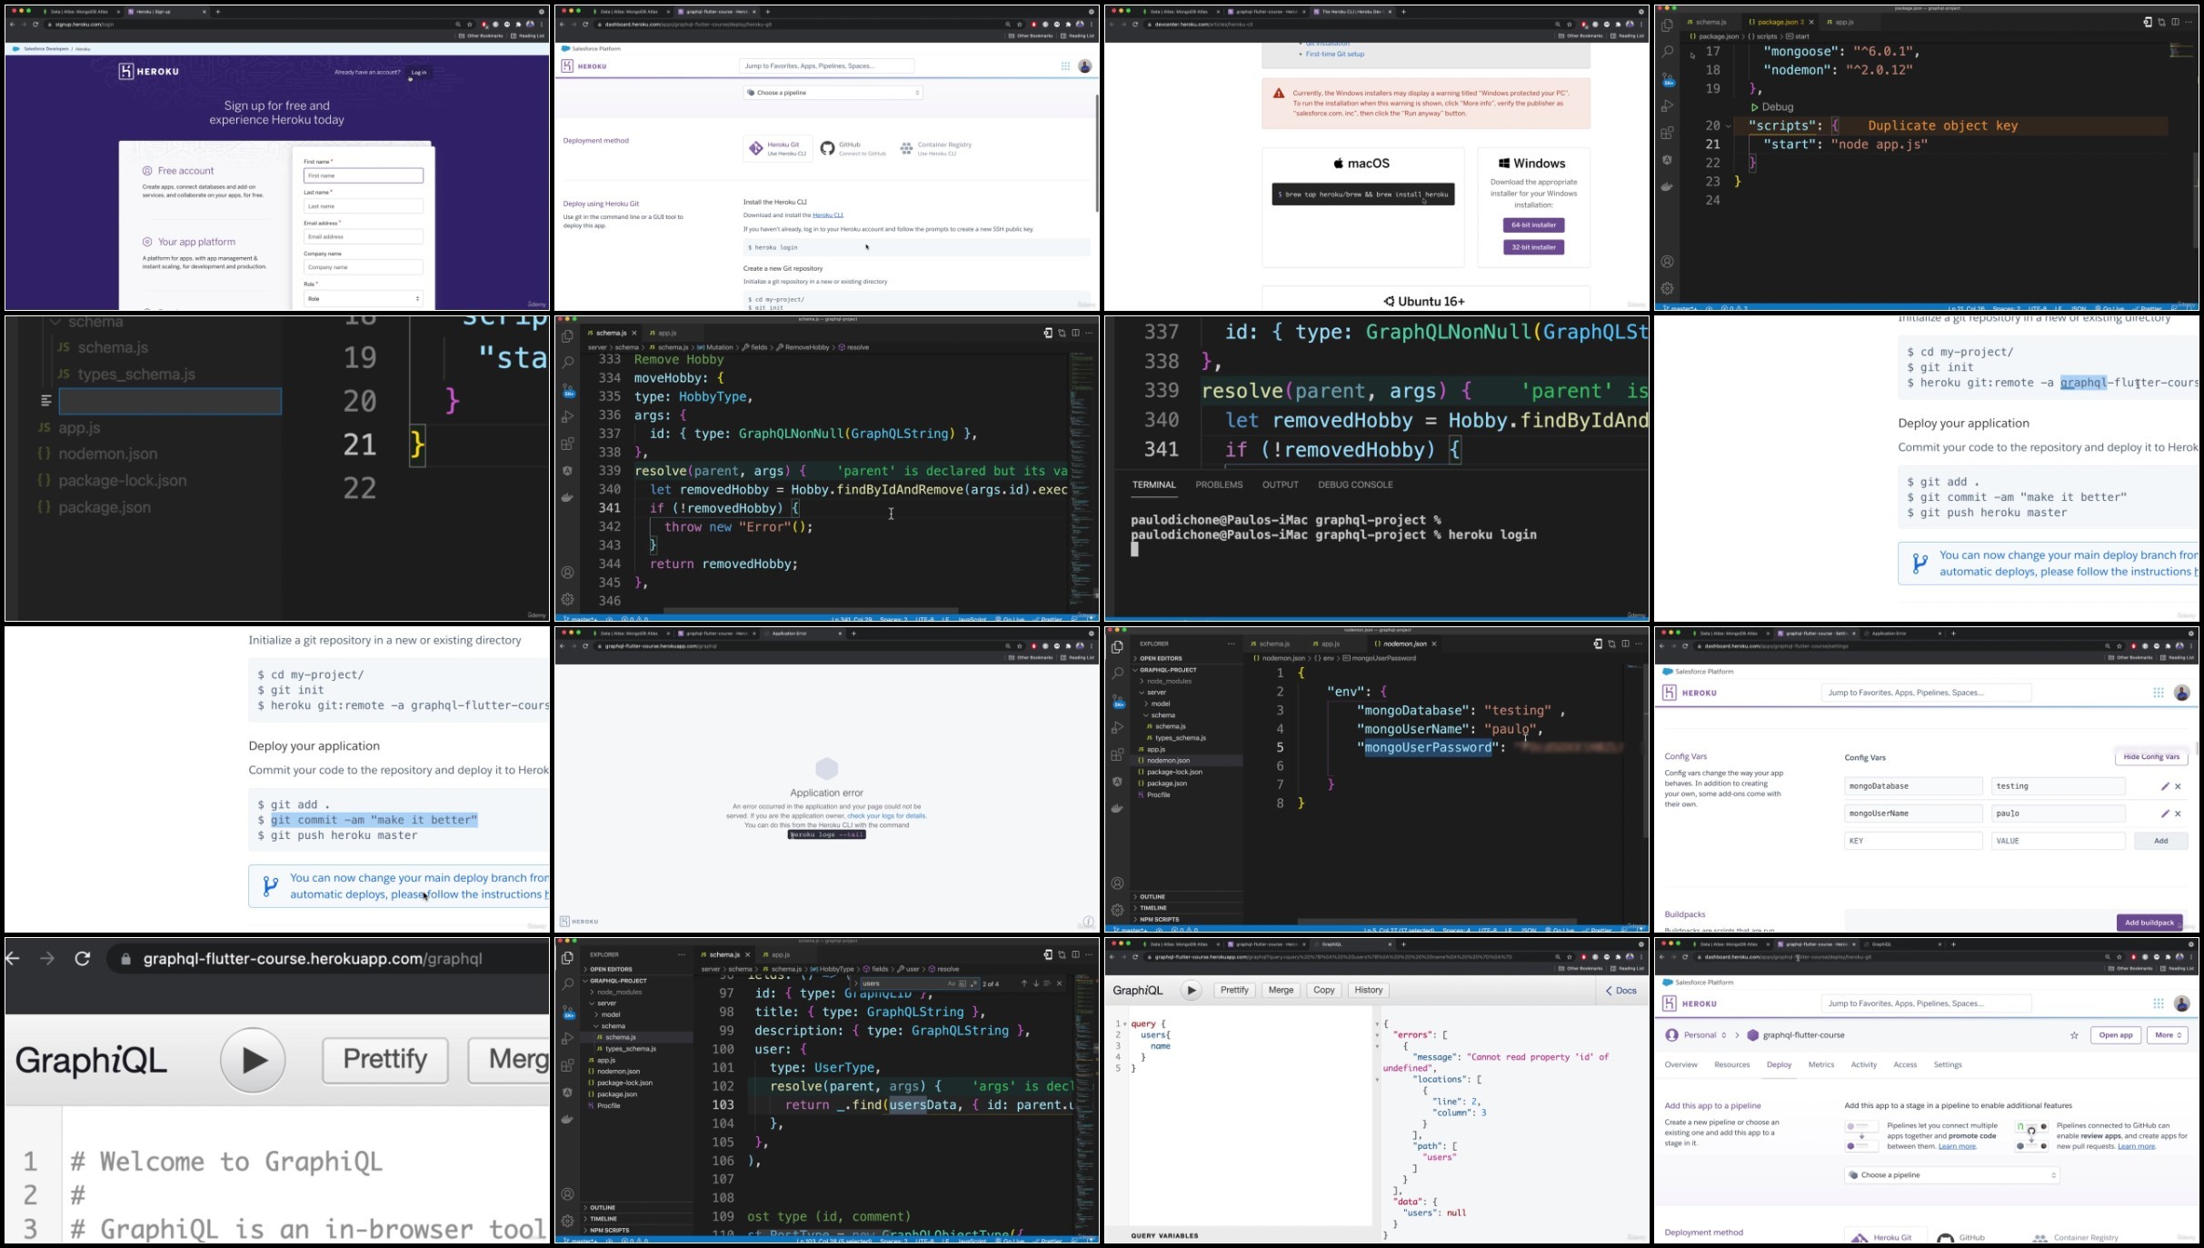Open the Metrics tab of the Heroku app
The width and height of the screenshot is (2204, 1248).
click(x=1821, y=1064)
